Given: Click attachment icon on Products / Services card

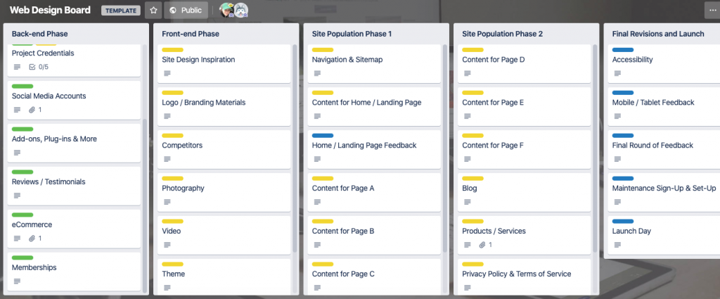Looking at the screenshot, I should [482, 245].
